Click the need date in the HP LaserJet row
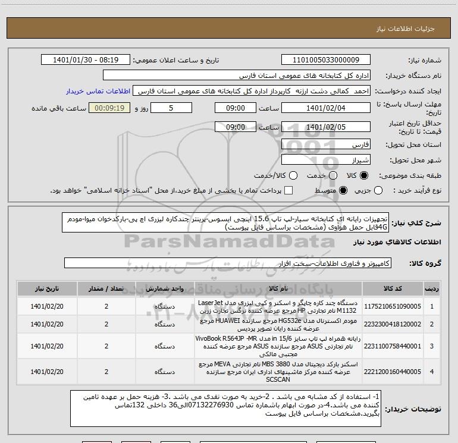Screen dimensions: 458x443 [x=47, y=306]
